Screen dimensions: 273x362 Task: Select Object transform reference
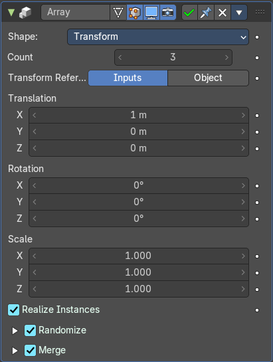208,78
